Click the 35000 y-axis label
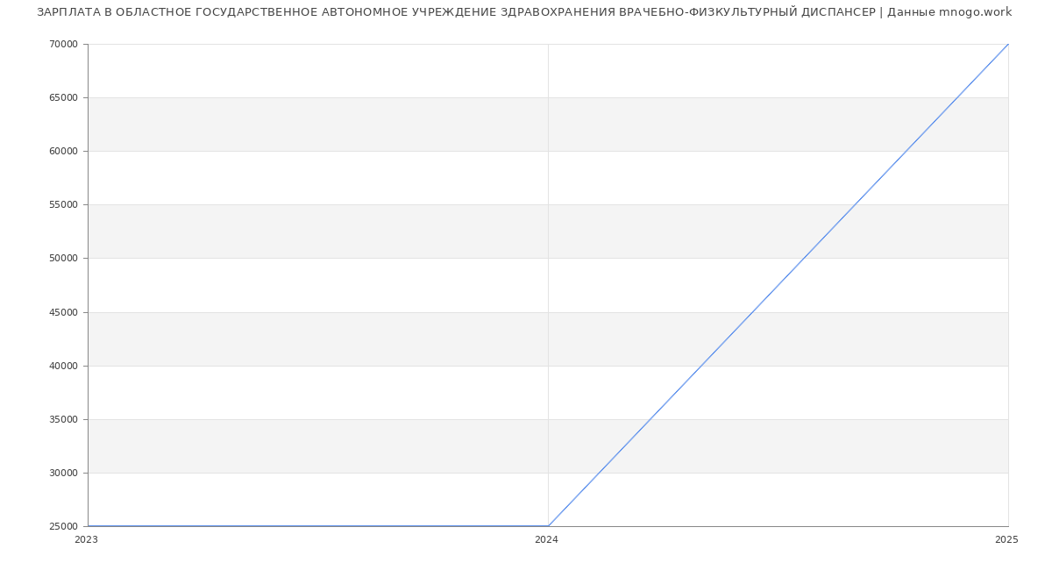1052x570 pixels. (x=63, y=419)
